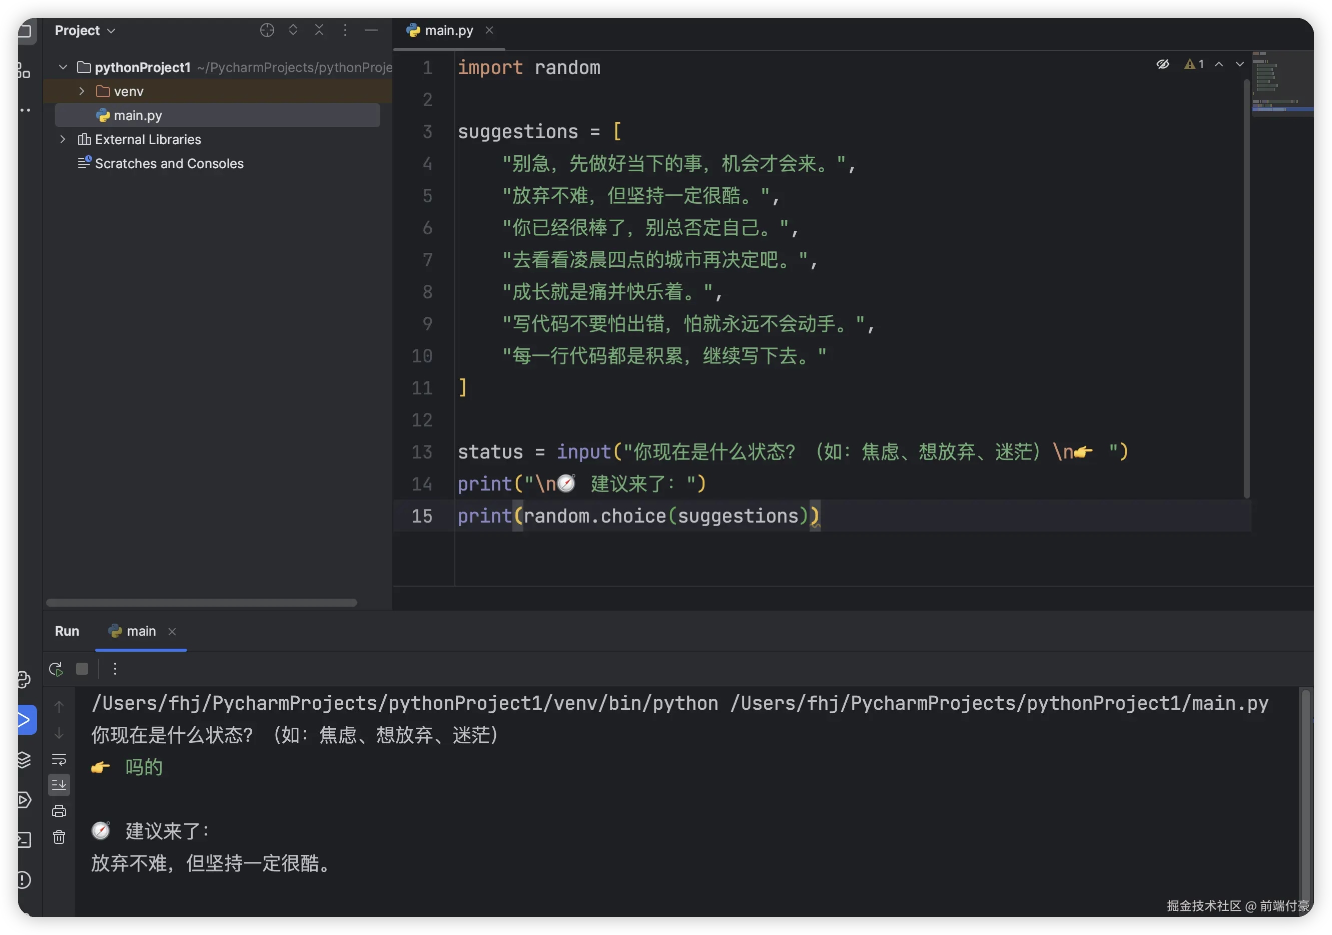Click the Collapse All icon in Project panel
Screen dimensions: 1332x935
[319, 30]
